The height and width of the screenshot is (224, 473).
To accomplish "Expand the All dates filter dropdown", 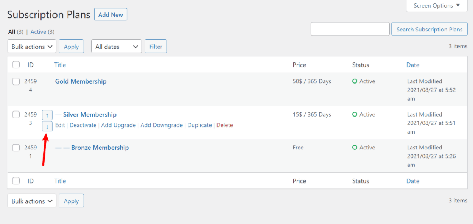I will pyautogui.click(x=116, y=47).
